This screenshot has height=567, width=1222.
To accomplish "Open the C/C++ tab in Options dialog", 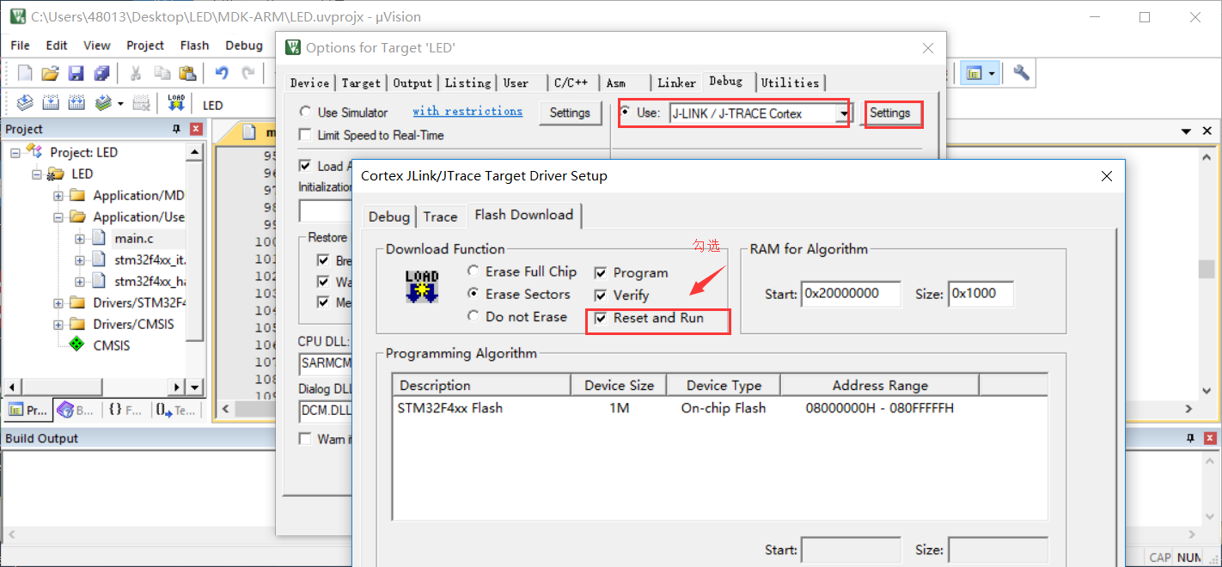I will tap(571, 82).
